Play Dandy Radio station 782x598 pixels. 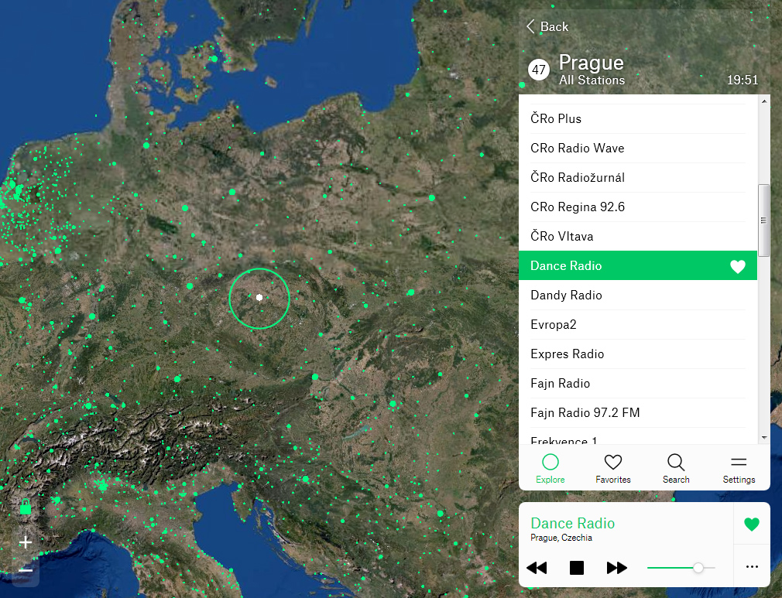click(638, 295)
